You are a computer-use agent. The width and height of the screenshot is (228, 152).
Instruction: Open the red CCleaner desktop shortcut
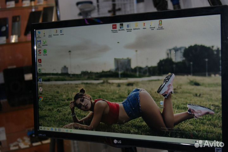click(x=39, y=52)
